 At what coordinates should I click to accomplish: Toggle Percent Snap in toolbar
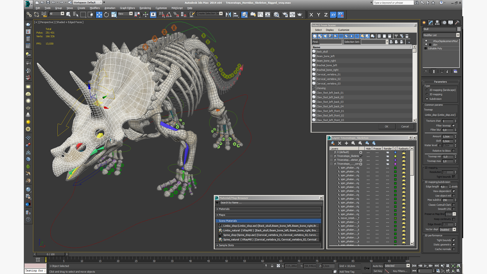point(176,14)
